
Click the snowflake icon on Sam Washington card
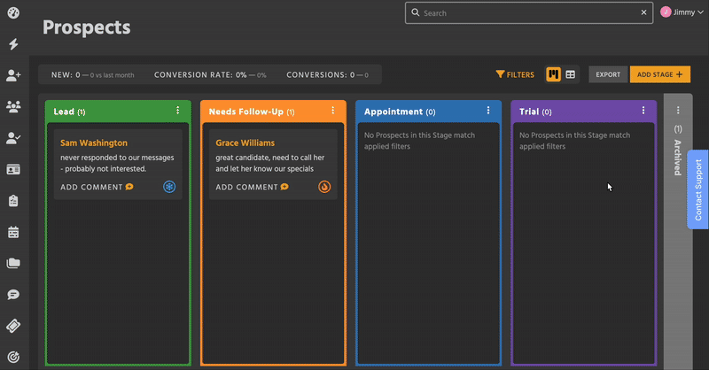(169, 187)
